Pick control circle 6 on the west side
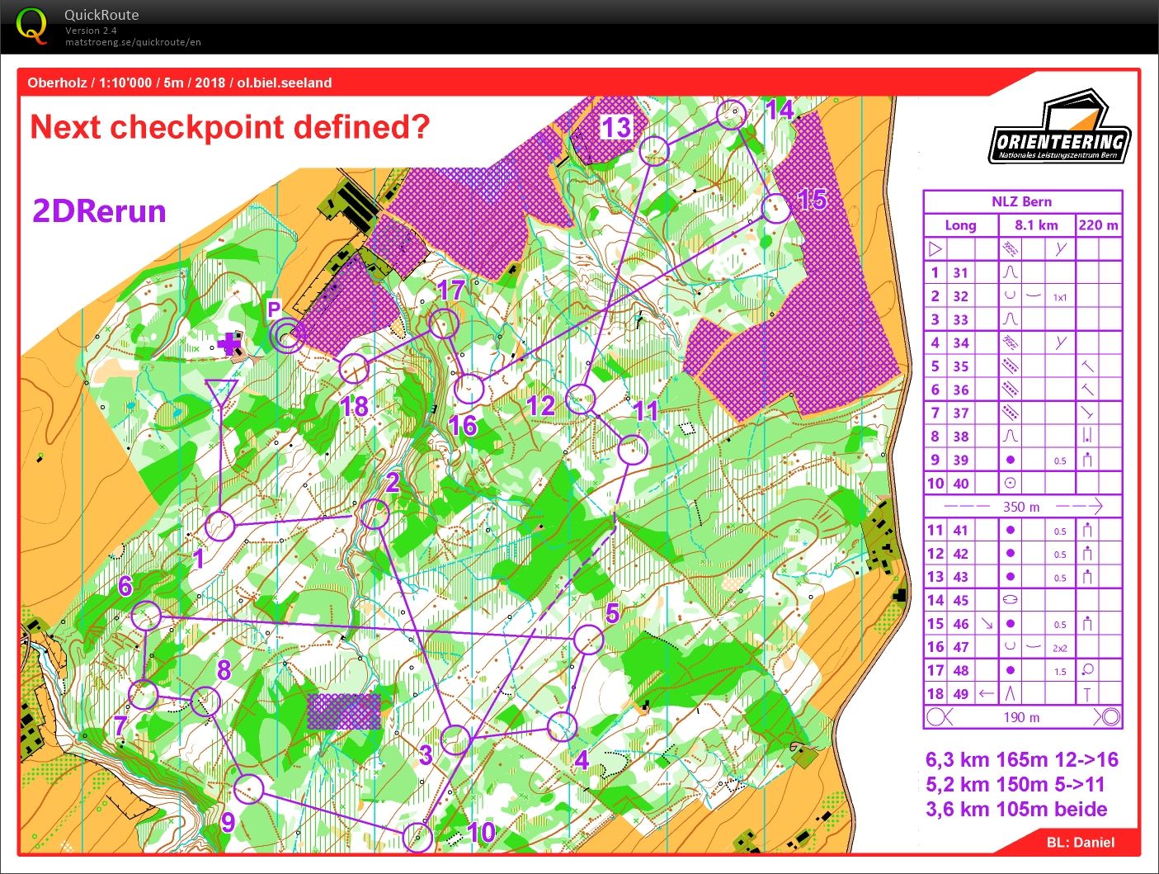 point(147,616)
